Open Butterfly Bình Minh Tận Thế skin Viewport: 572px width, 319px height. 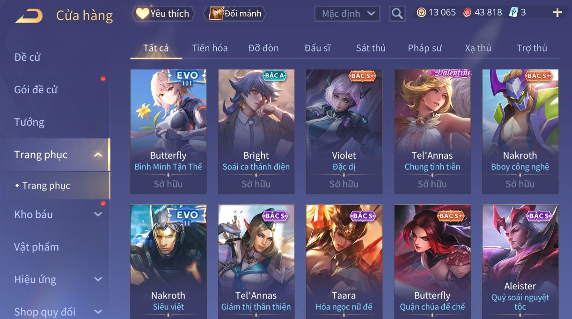(168, 131)
